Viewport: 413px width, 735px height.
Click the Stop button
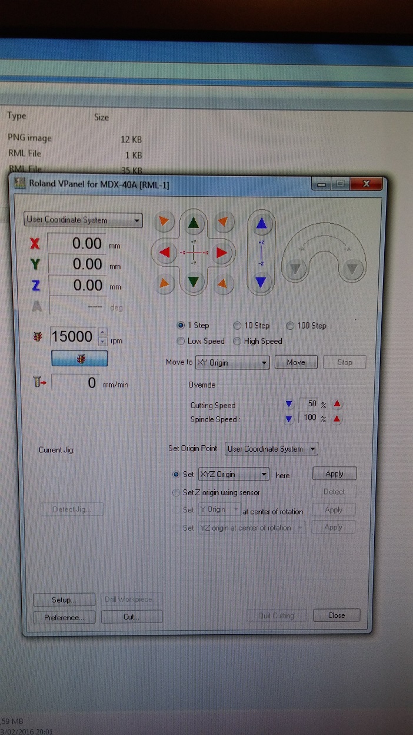[x=345, y=362]
